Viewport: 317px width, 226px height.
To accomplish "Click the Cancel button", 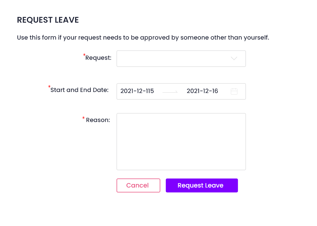I will (x=138, y=185).
